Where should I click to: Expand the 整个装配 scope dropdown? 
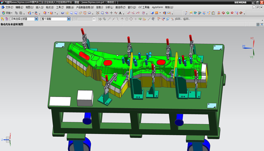click(69, 19)
